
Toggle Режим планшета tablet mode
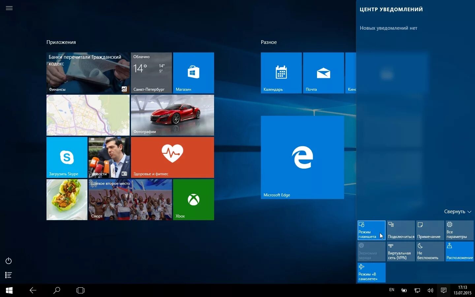371,230
